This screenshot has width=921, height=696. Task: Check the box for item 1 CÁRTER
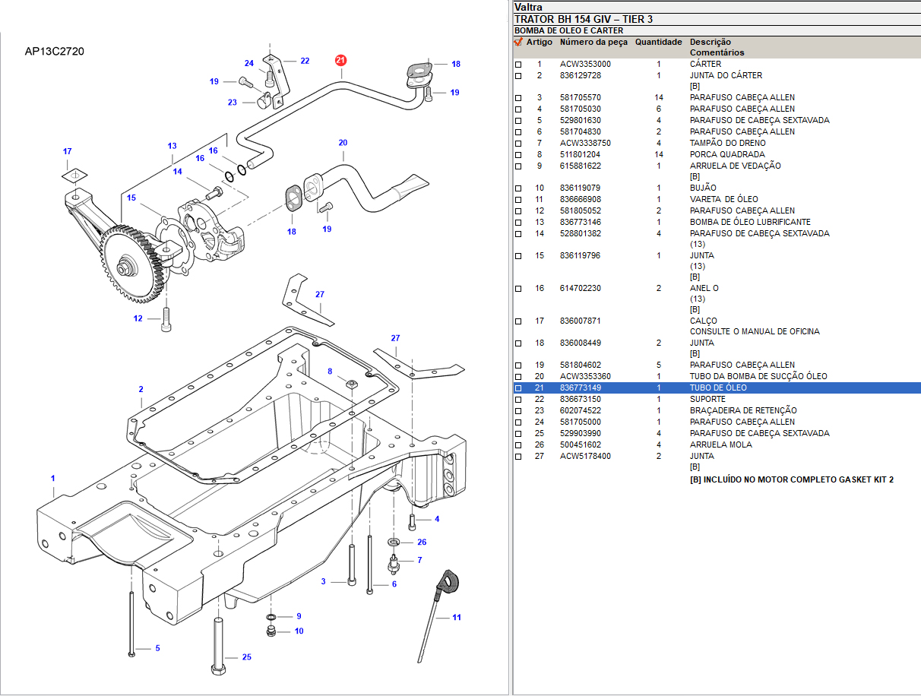click(518, 65)
